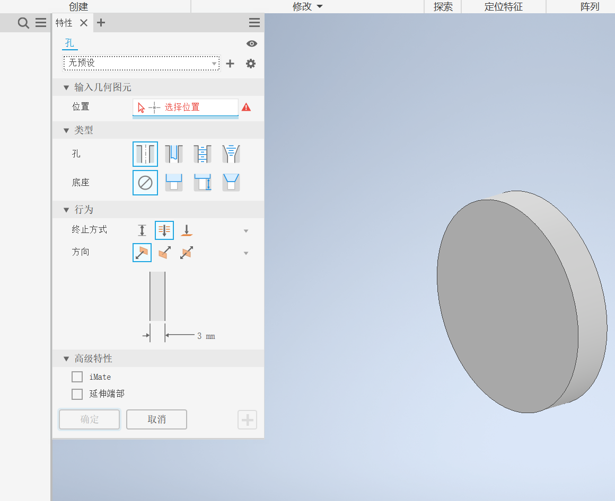The image size is (615, 501).
Task: Open the 终止方式 dropdown arrow
Action: pyautogui.click(x=246, y=231)
